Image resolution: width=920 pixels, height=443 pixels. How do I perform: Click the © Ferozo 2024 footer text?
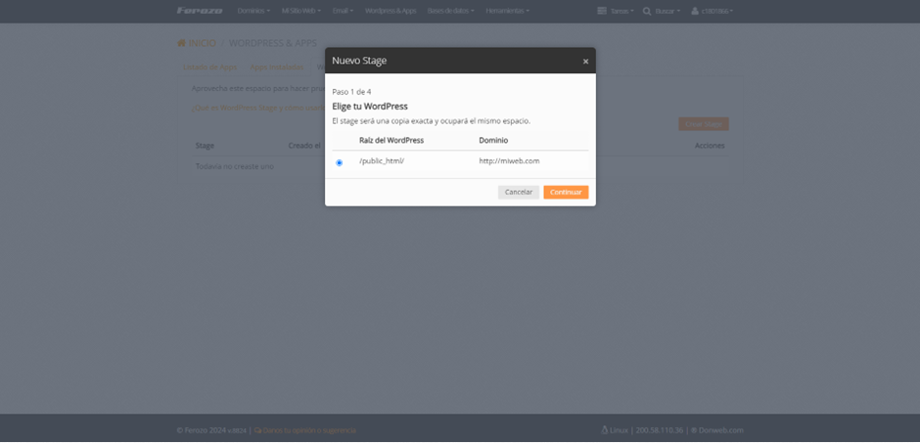[202, 430]
